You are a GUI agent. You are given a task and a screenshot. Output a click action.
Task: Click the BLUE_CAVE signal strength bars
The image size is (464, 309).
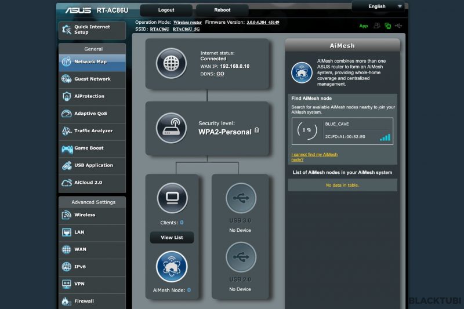tap(385, 137)
